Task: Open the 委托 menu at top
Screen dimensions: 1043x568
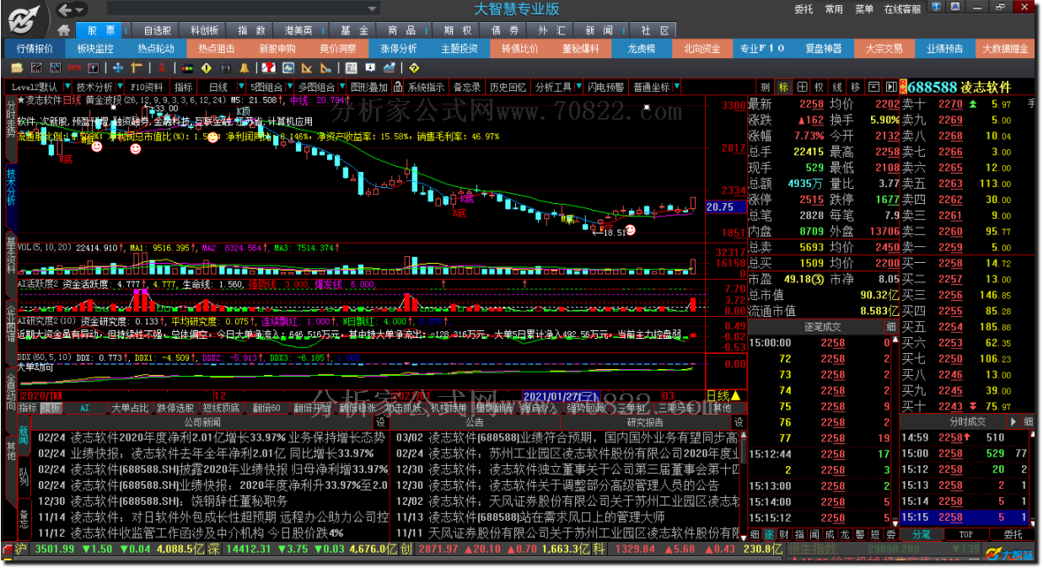Action: (804, 9)
